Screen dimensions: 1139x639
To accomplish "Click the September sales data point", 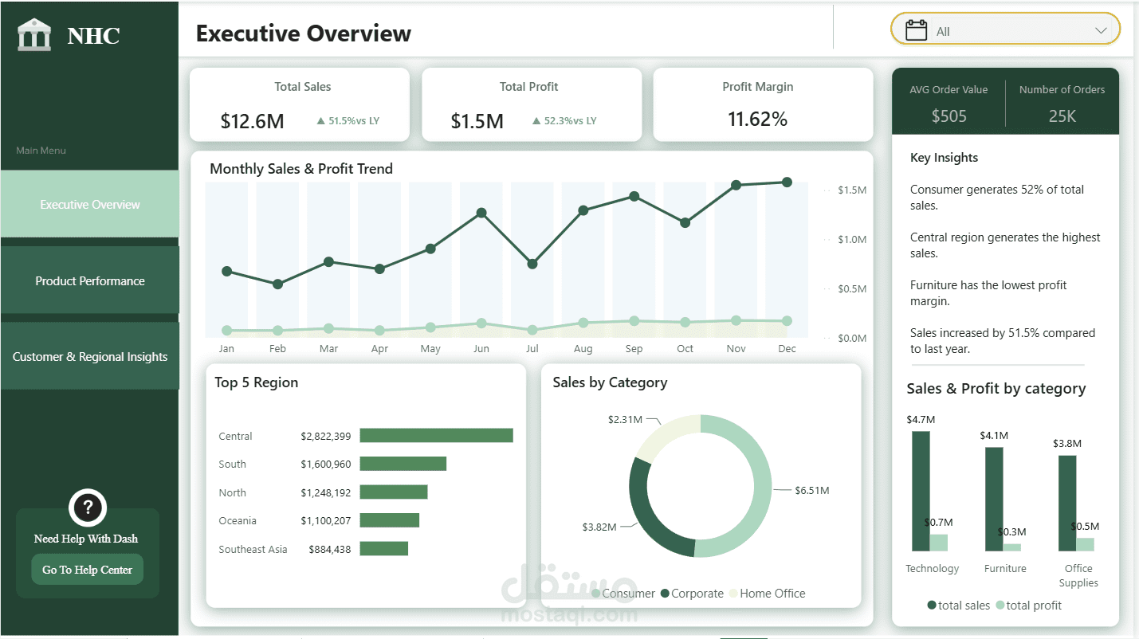I will click(x=634, y=196).
